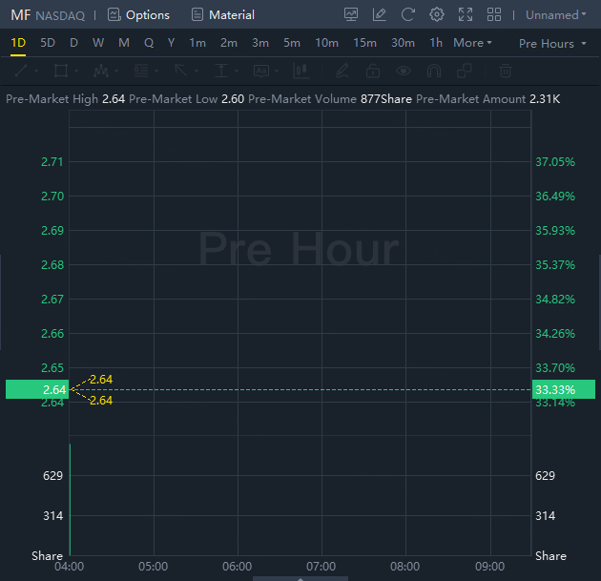This screenshot has width=601, height=581.
Task: Click the chart monitor display icon
Action: [x=351, y=15]
